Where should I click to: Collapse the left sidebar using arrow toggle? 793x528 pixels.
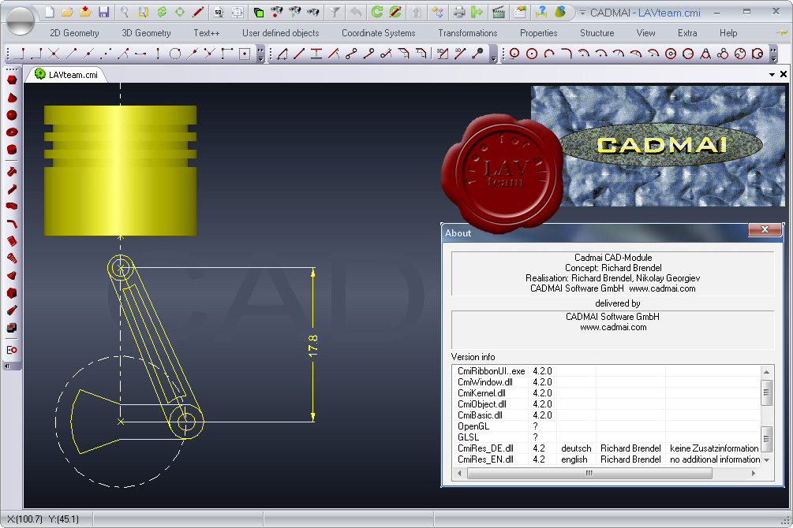point(7,366)
